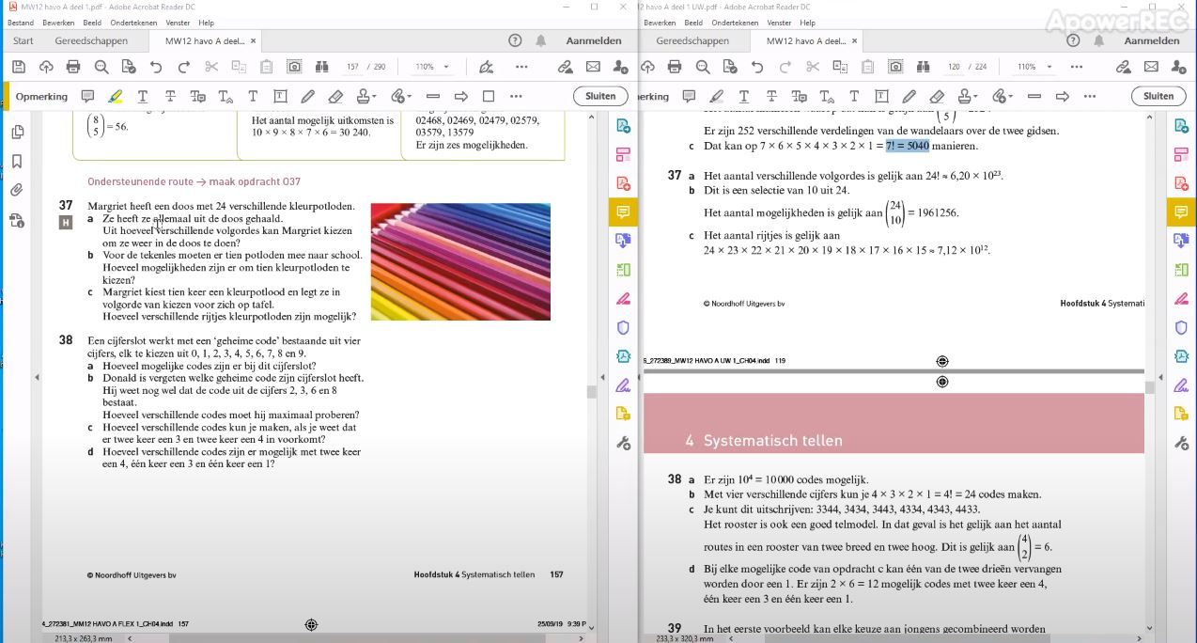Take a snapshot in the left window toolbar

[294, 67]
